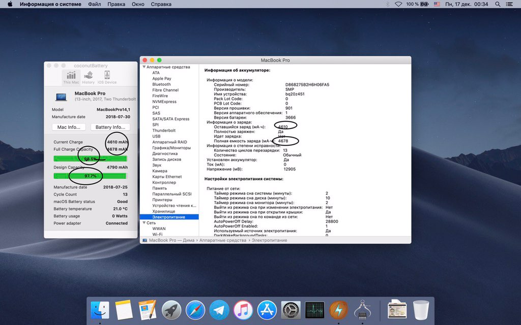Click the Mac Info... button

tap(69, 127)
